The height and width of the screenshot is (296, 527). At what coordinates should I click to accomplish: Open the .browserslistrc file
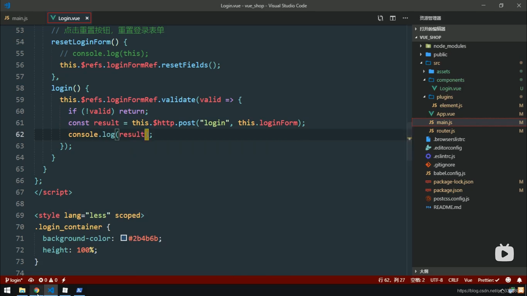(x=449, y=140)
